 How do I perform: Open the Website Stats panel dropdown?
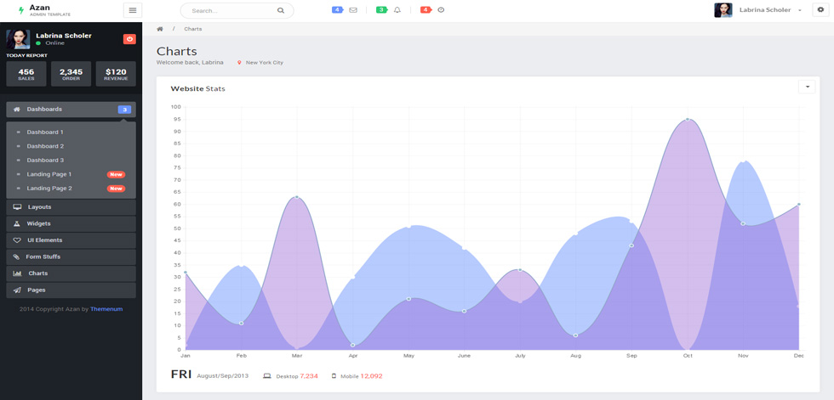pos(807,87)
